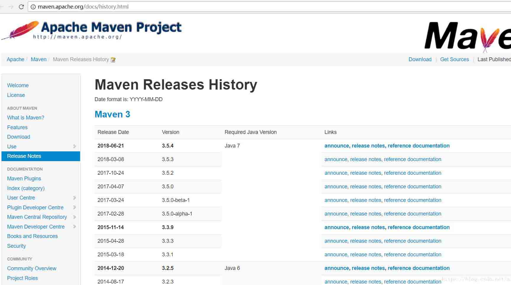The height and width of the screenshot is (285, 511).
Task: Open reference documentation for version 3.3.9
Action: coord(418,227)
